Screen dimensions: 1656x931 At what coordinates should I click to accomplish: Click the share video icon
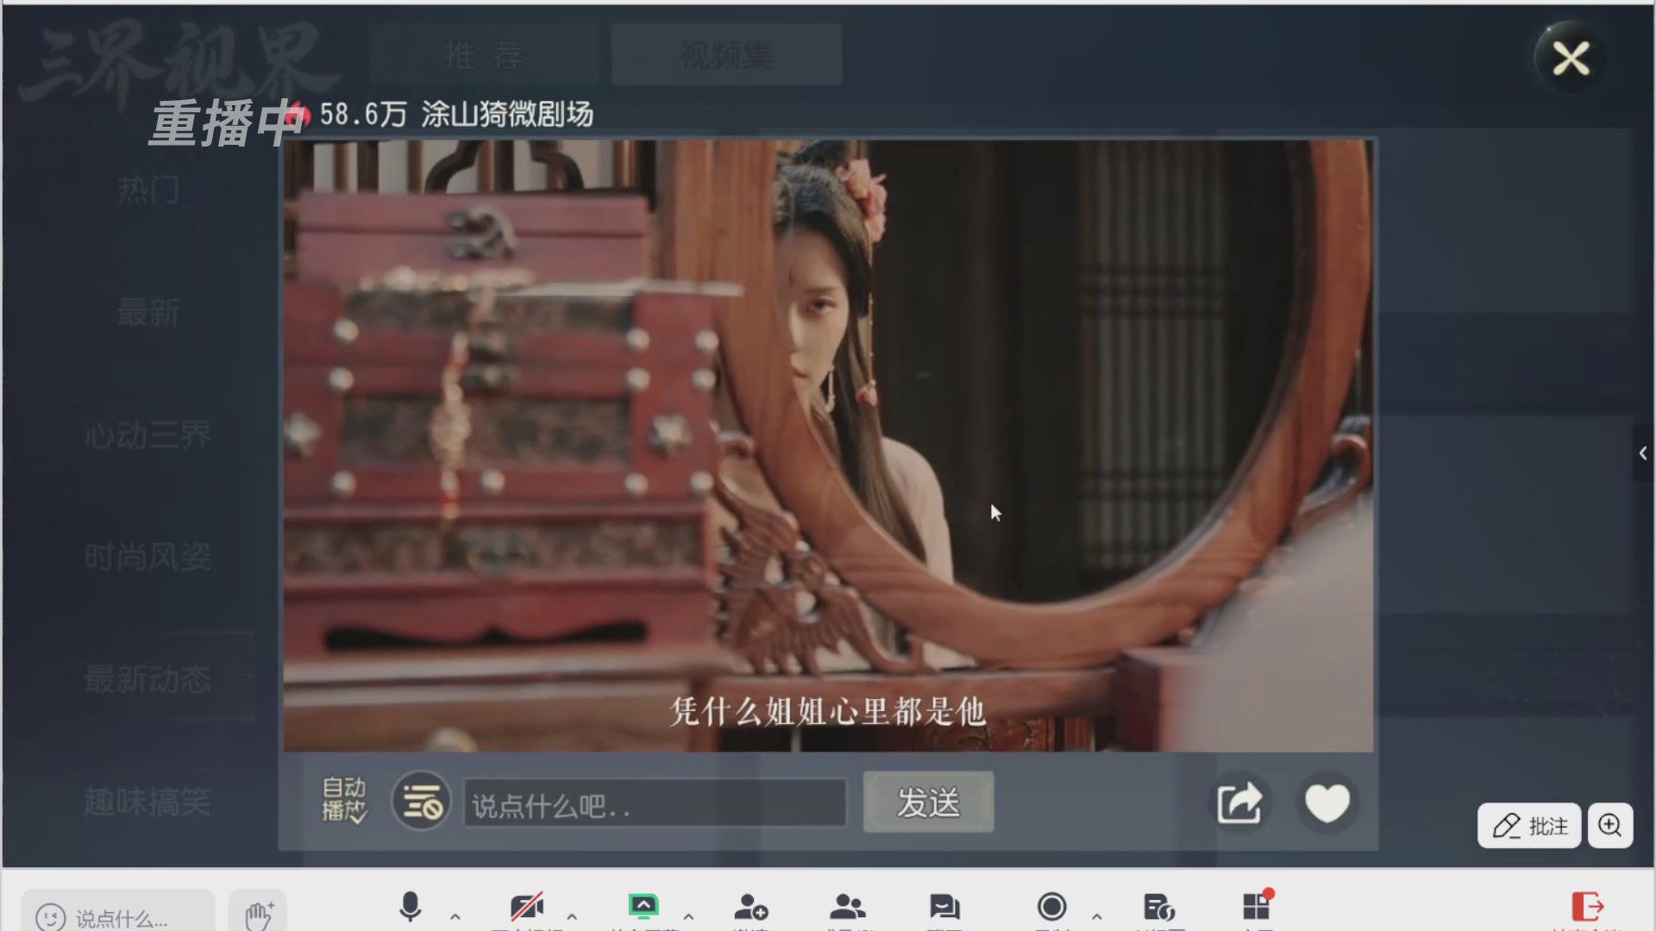point(1239,803)
